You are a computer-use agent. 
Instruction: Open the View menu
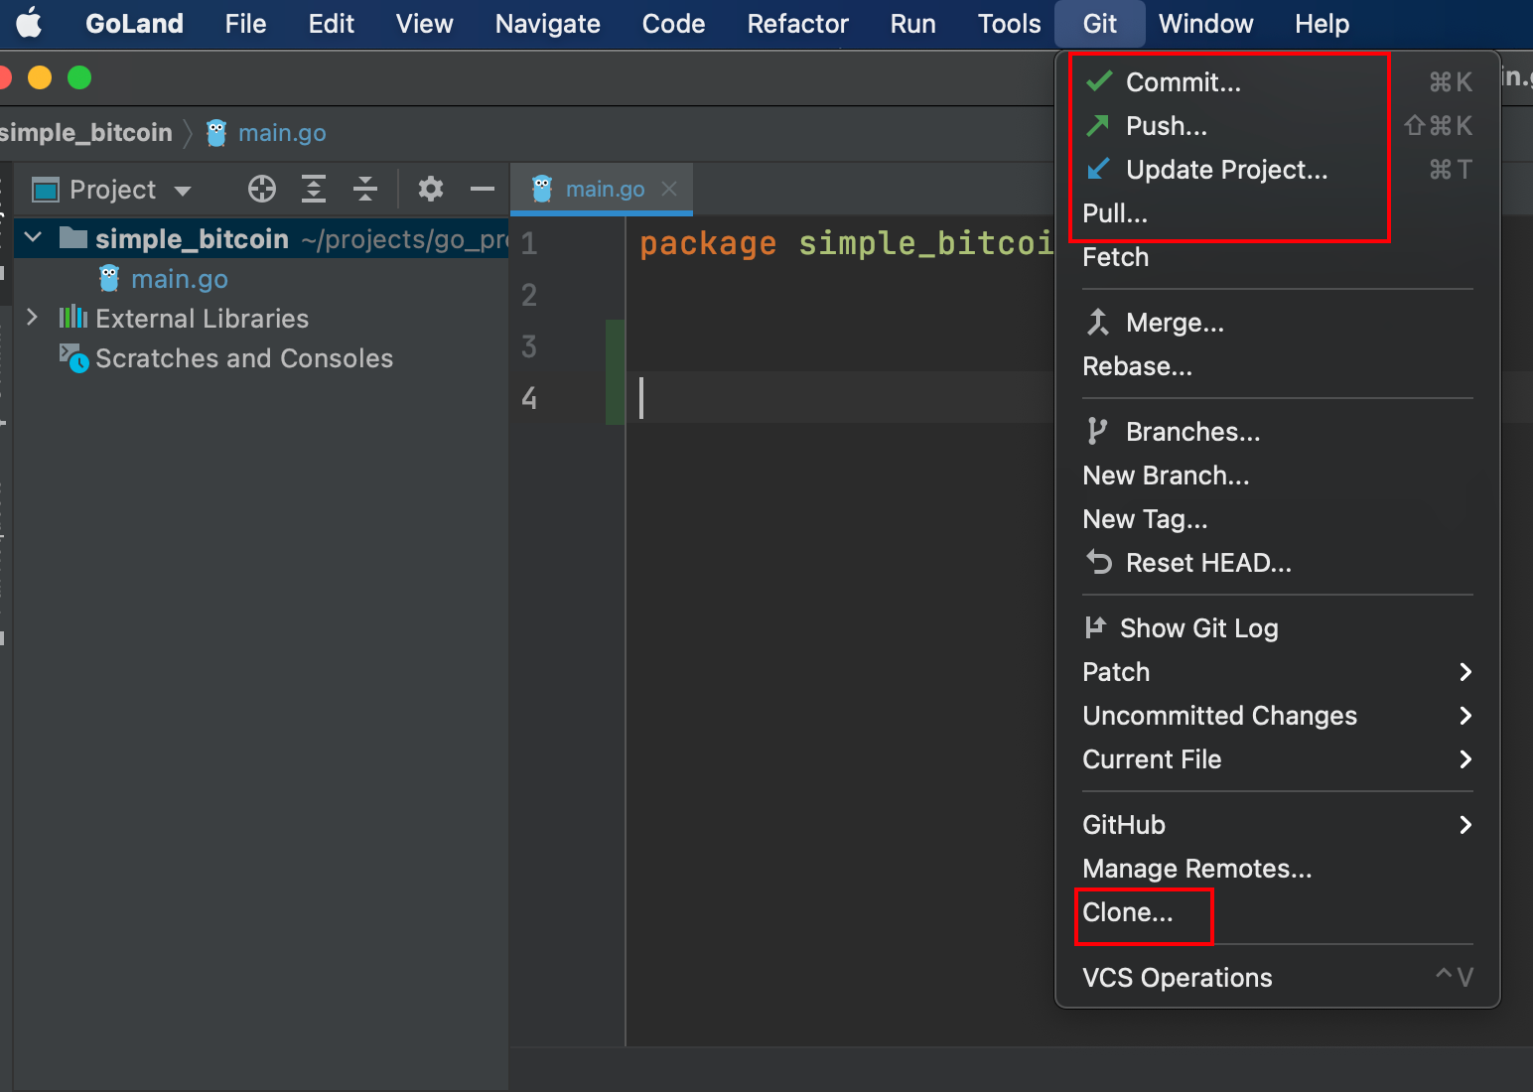point(424,23)
